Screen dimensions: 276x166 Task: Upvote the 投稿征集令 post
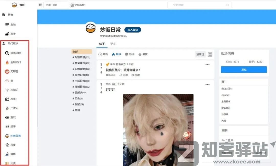click(101, 65)
